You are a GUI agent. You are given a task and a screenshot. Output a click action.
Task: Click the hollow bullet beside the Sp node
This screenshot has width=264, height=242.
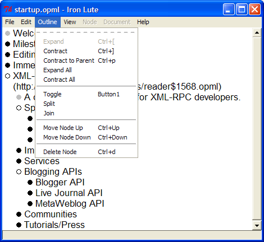coord(19,108)
